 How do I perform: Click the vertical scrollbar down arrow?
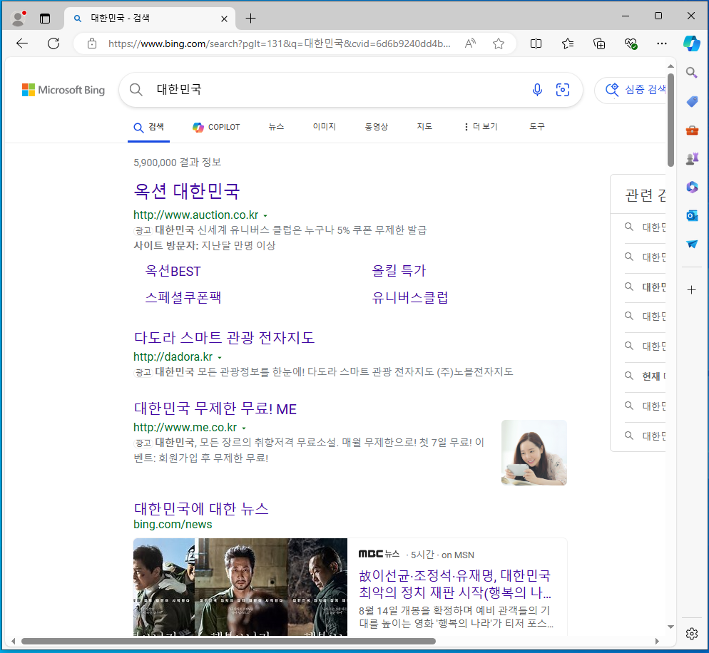[x=670, y=627]
